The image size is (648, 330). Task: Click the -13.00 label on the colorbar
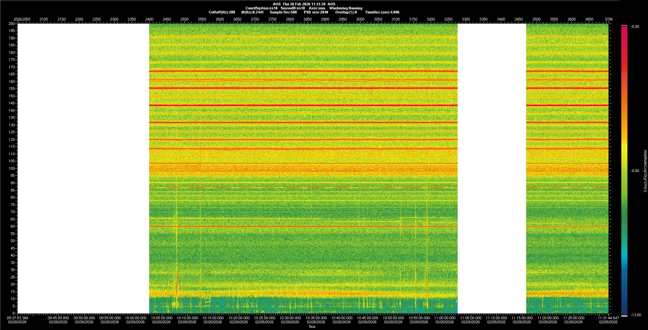pyautogui.click(x=636, y=315)
